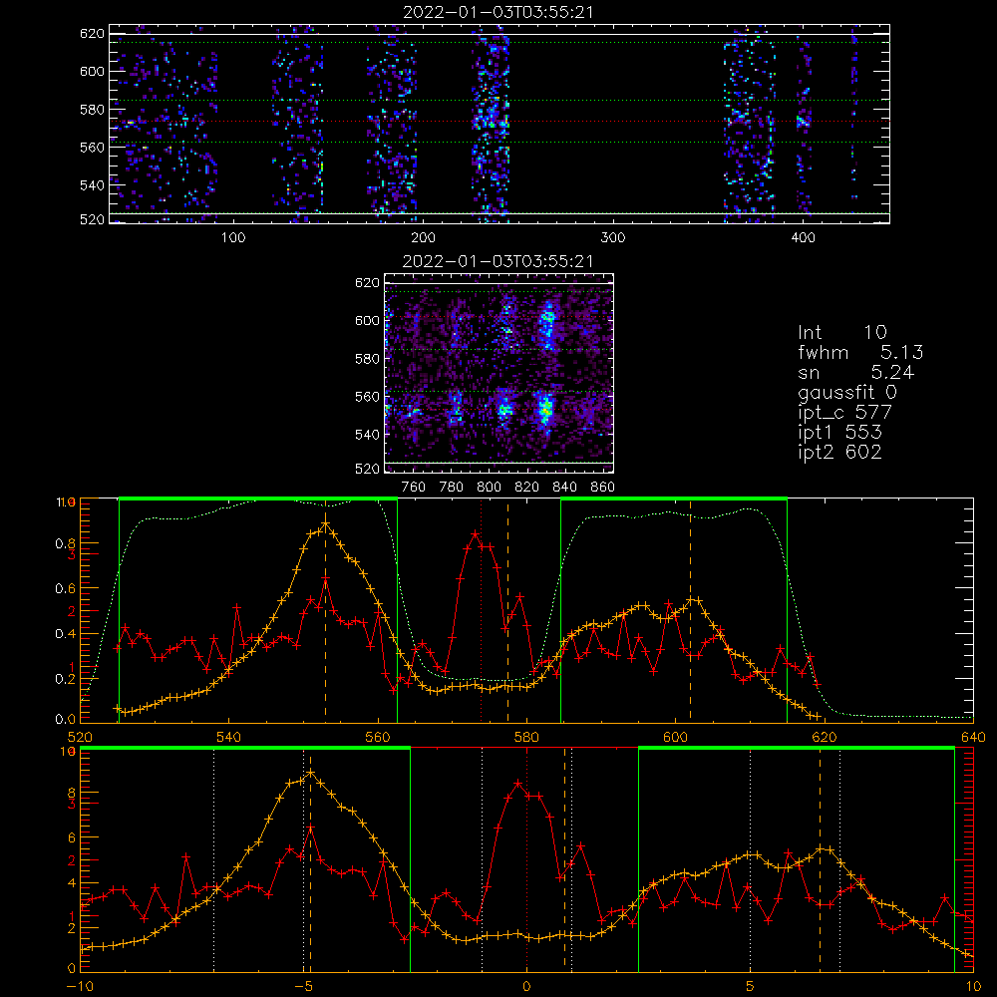This screenshot has height=997, width=997.
Task: Select the 'fwhm 5.13' readout
Action: [860, 352]
